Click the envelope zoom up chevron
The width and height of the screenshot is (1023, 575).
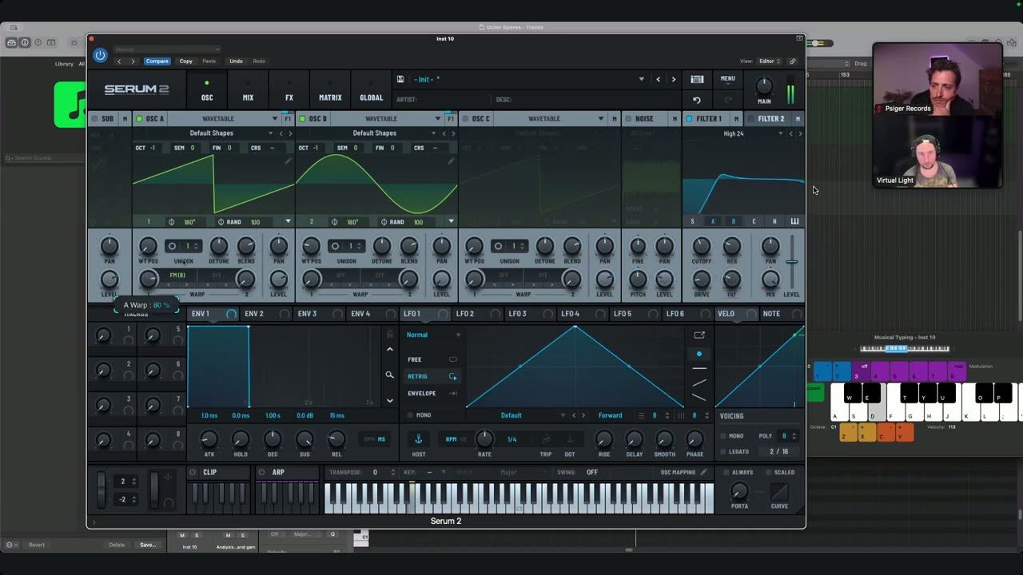tap(390, 349)
